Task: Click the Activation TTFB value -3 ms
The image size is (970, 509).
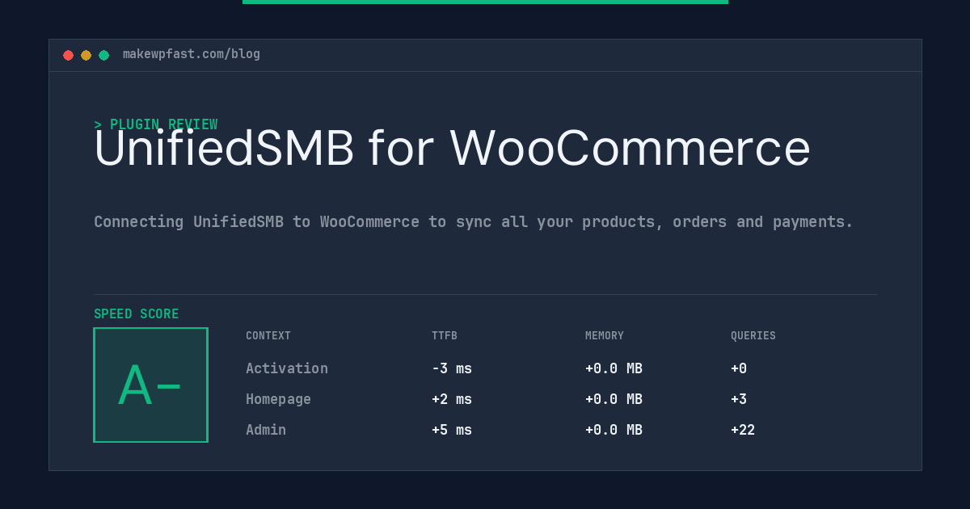Action: click(x=452, y=368)
